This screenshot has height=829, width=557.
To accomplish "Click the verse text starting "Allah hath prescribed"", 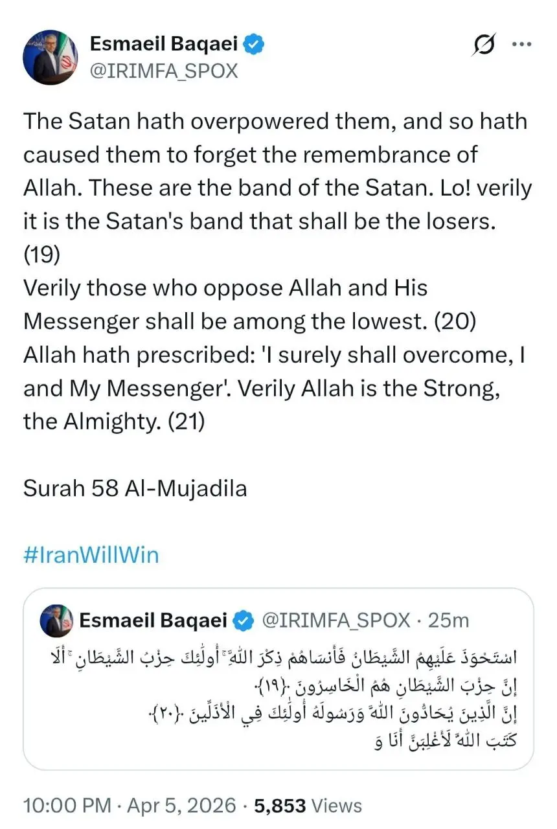I will click(272, 354).
